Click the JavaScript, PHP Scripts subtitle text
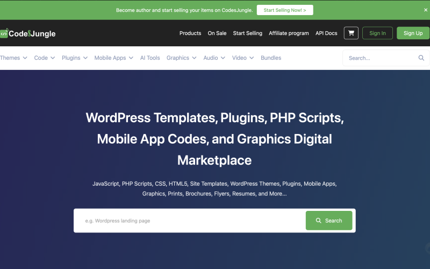 [x=214, y=189]
